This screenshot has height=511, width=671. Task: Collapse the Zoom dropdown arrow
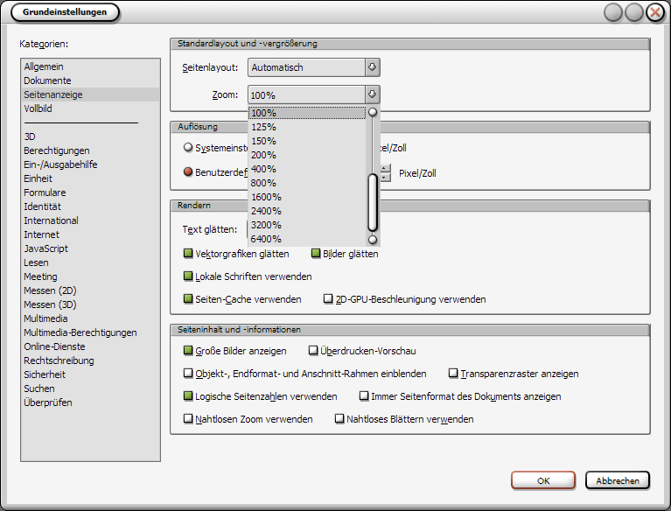(372, 94)
